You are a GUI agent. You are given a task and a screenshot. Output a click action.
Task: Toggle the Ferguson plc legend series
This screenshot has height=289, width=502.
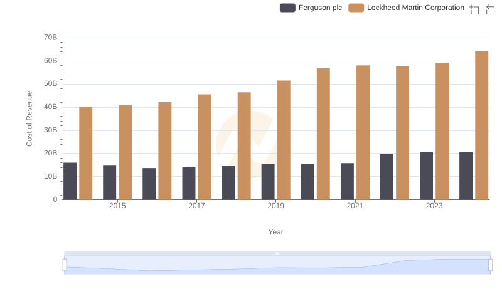311,8
